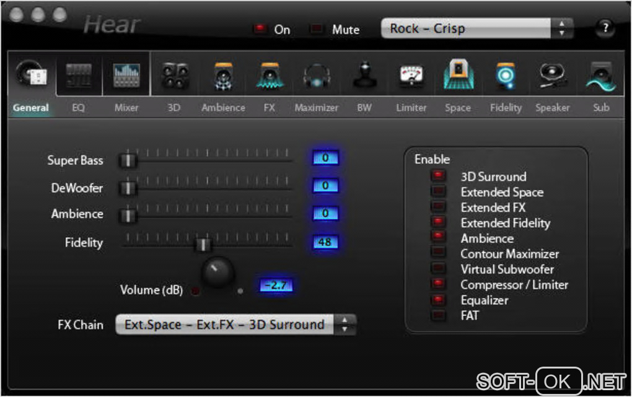Open the Maximizer headphones icon

point(317,76)
